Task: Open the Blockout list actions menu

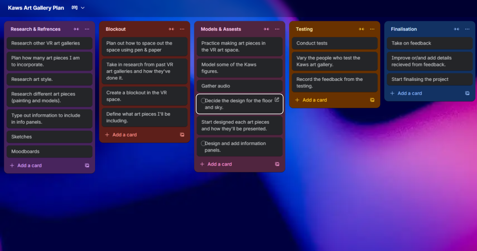Action: [x=182, y=29]
